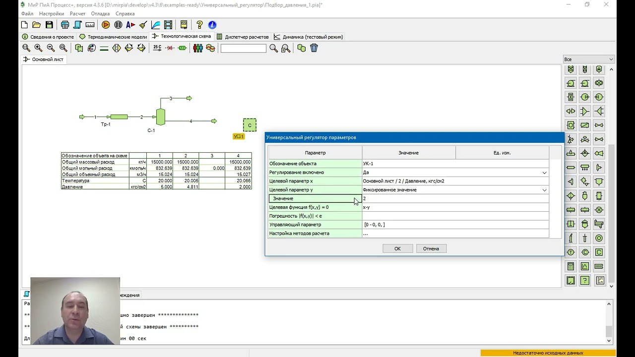Click the Недостаточно исходных данных status message
Image resolution: width=635 pixels, height=357 pixels.
pos(548,353)
